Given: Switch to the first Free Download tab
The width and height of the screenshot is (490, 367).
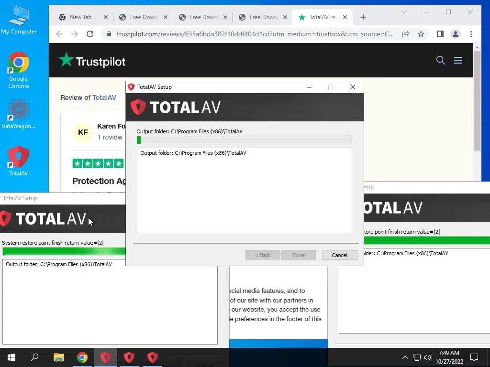Looking at the screenshot, I should click(144, 17).
